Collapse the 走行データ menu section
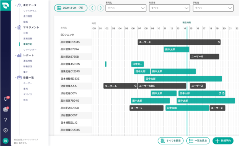The image size is (239, 146). (16, 5)
